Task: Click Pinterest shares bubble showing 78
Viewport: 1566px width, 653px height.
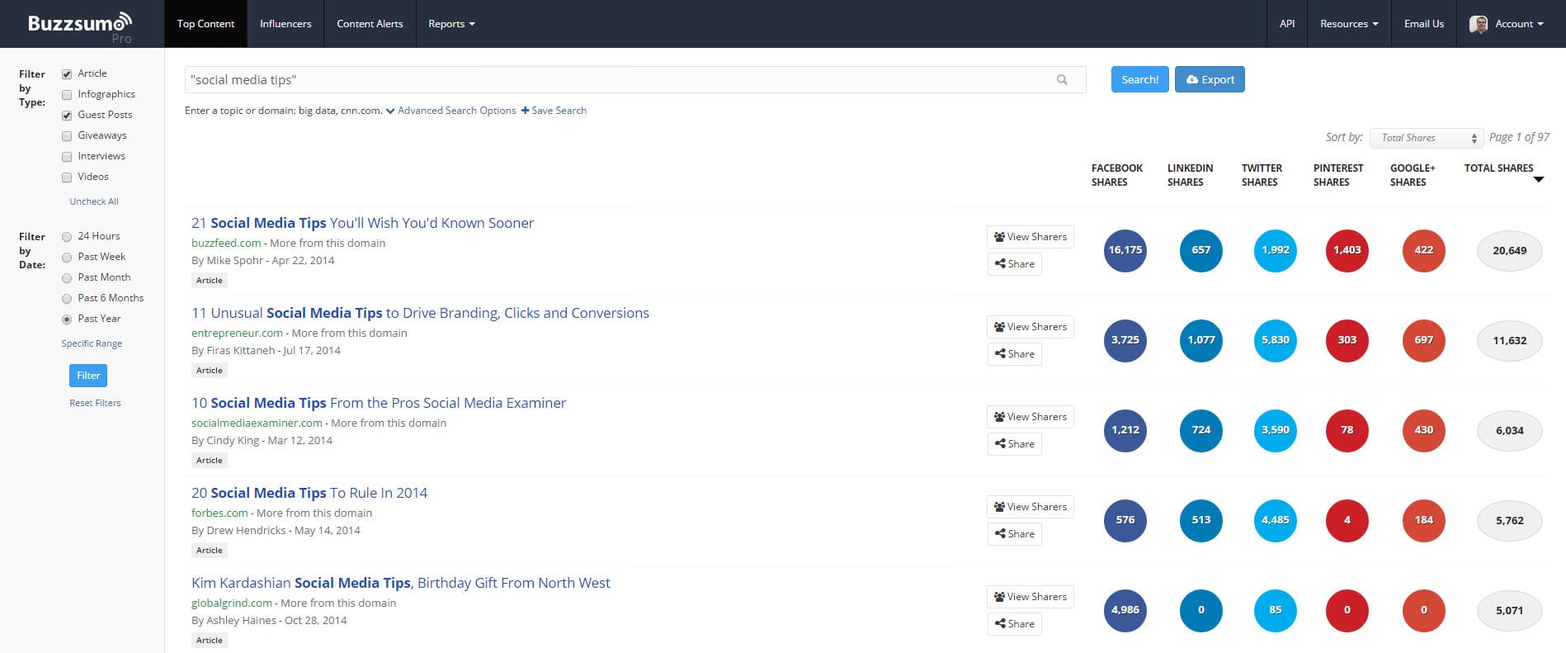Action: click(1347, 430)
